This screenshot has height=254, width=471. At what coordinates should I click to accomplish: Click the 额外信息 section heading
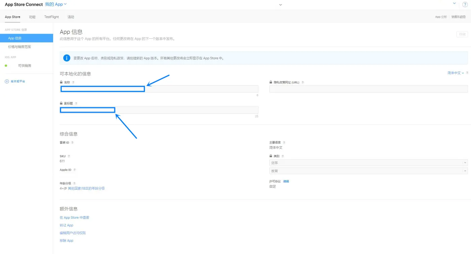tap(69, 209)
